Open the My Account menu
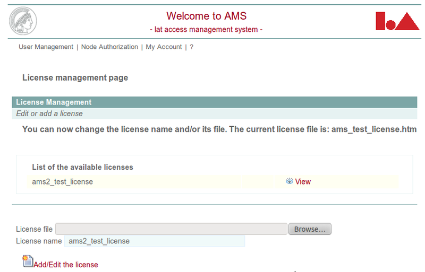The image size is (425, 272). pyautogui.click(x=164, y=47)
